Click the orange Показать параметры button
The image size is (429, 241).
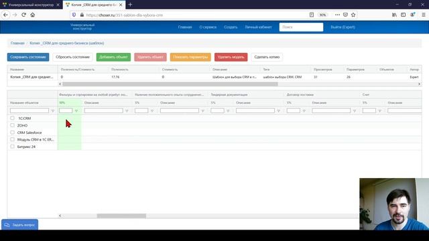tap(190, 57)
